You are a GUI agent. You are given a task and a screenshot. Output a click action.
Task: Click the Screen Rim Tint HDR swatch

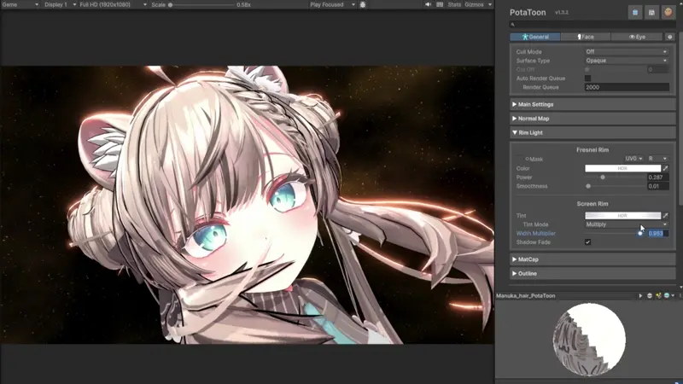[622, 216]
